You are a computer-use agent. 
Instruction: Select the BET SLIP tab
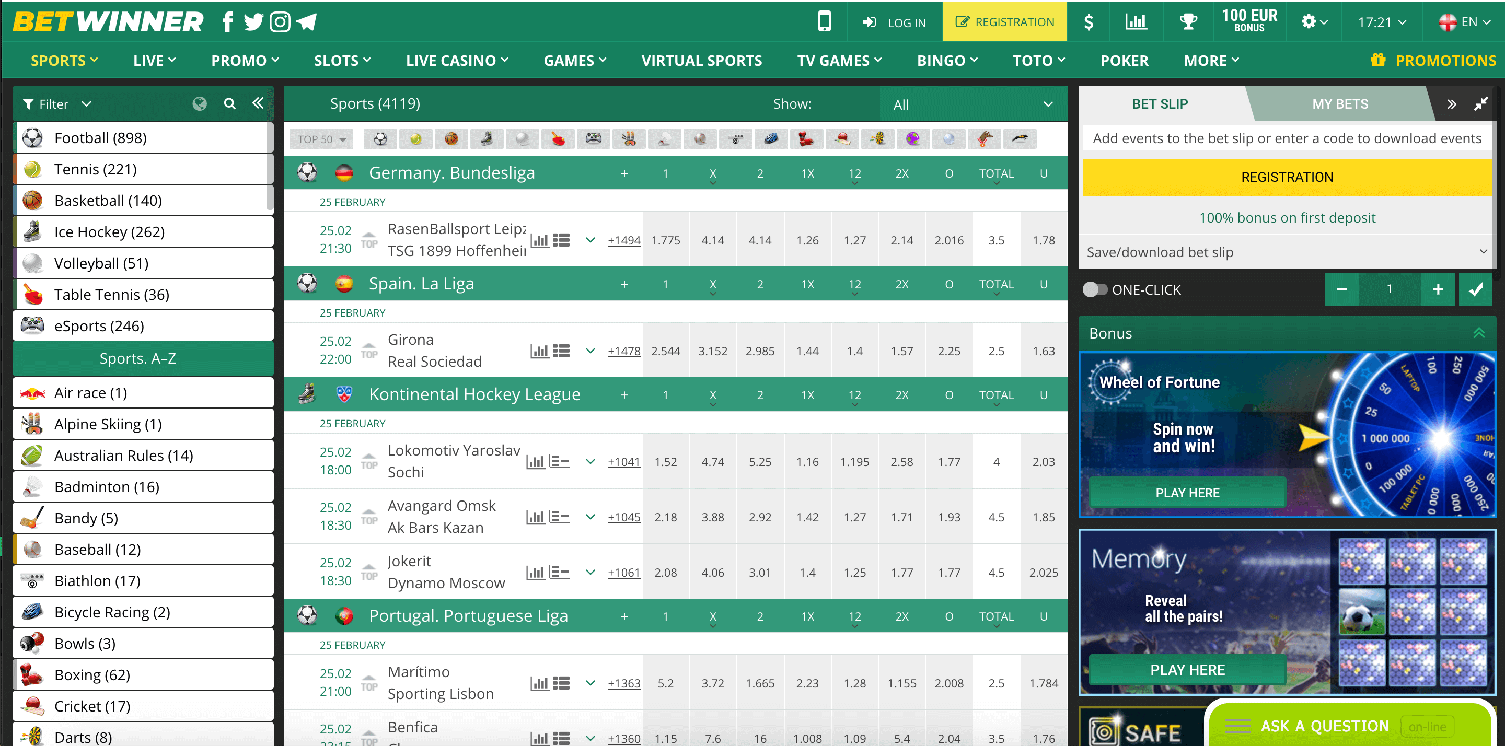1160,104
